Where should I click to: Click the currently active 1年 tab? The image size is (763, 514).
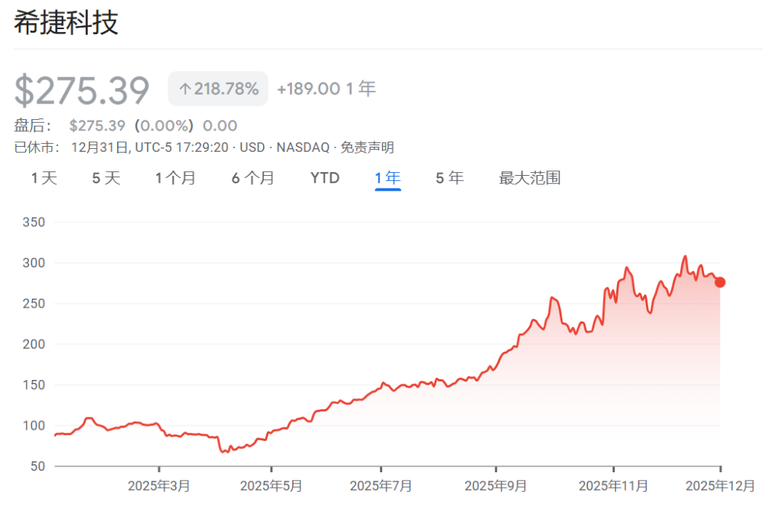pos(387,178)
